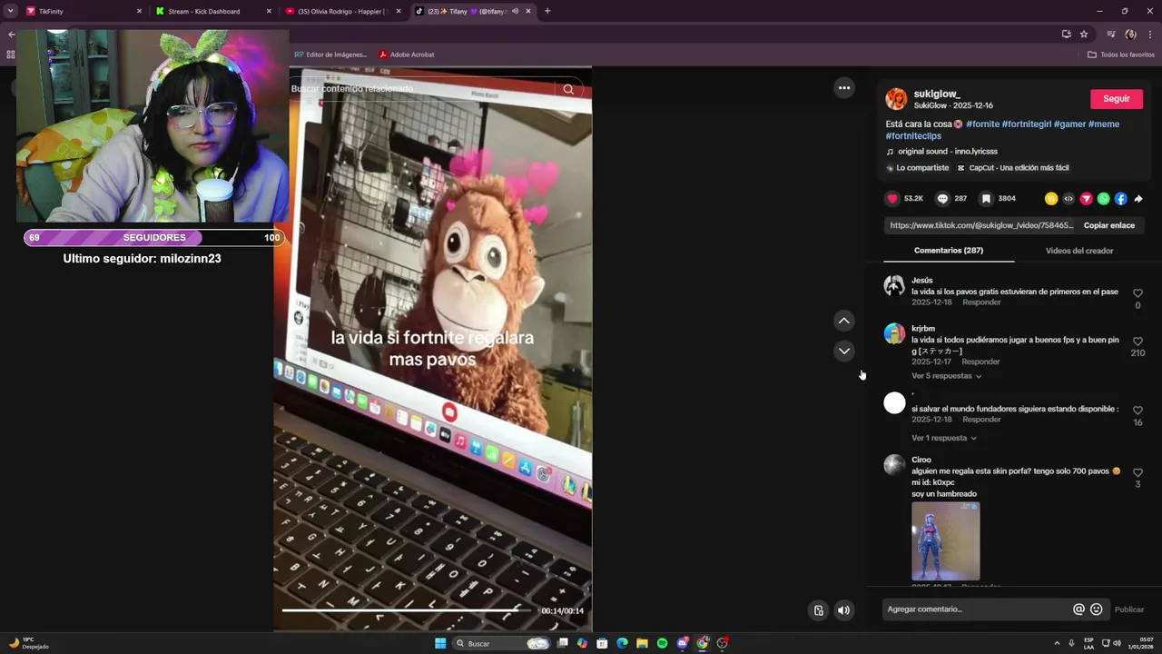Open the emoji picker in comment box
The image size is (1162, 654).
pyautogui.click(x=1097, y=609)
